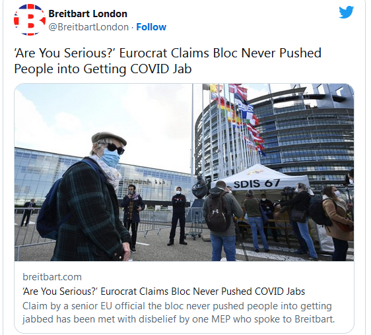Click the tweet headline text about Eurocrat
371x335 pixels.
pyautogui.click(x=168, y=61)
